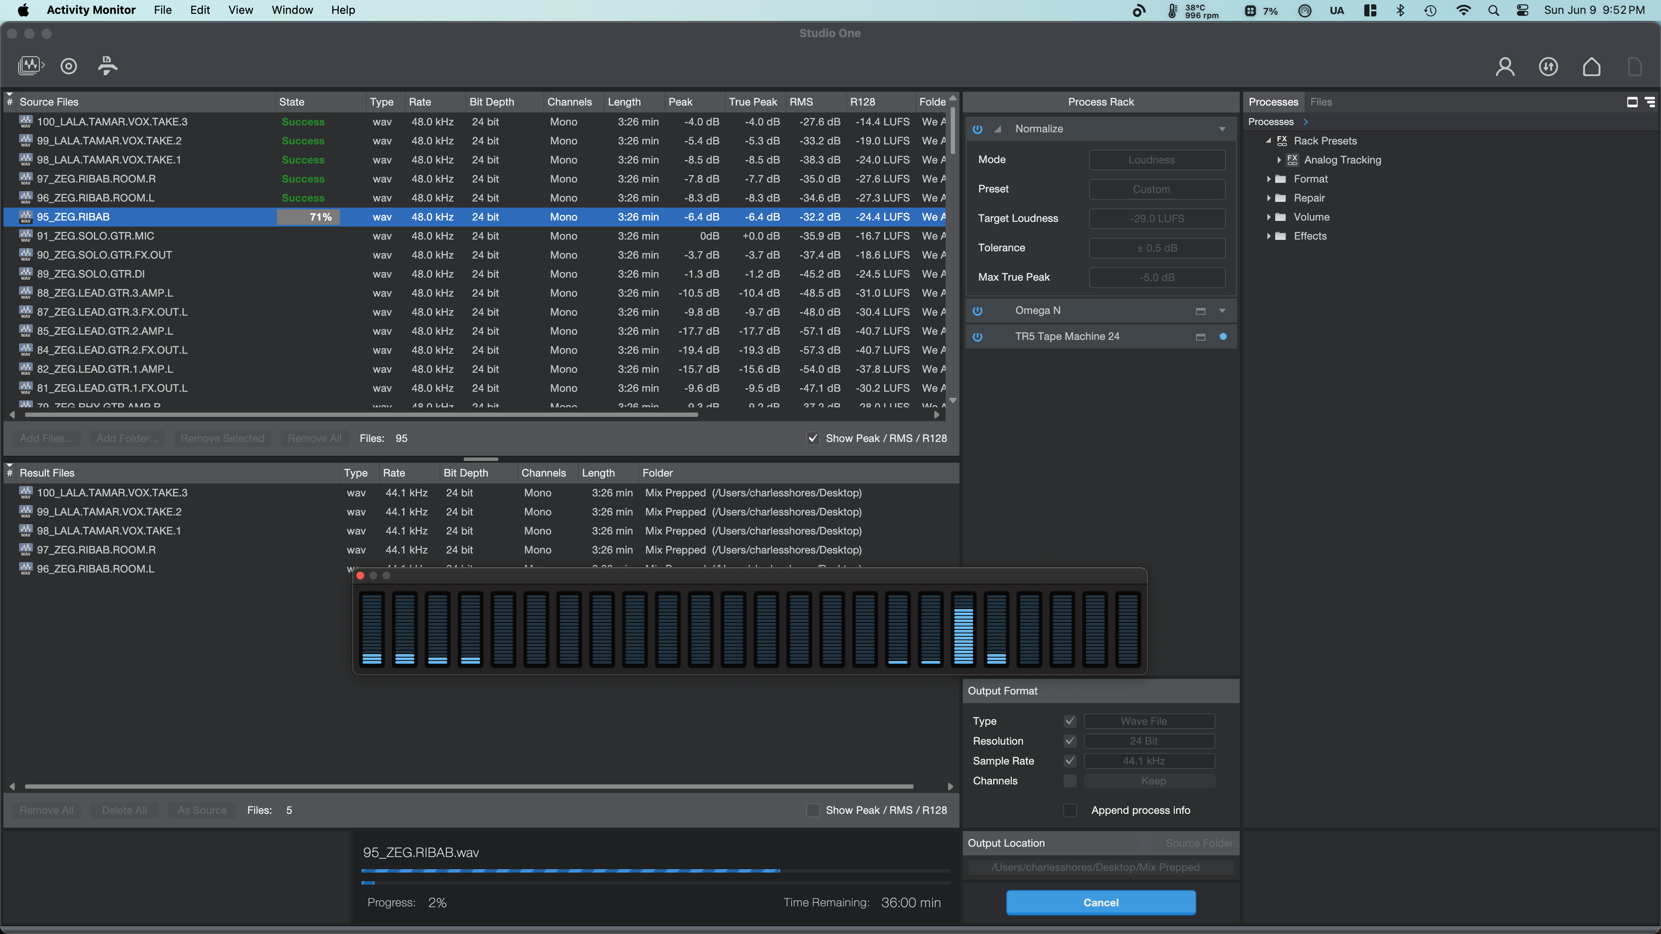
Task: Enable the Channels checkbox
Action: click(x=1070, y=781)
